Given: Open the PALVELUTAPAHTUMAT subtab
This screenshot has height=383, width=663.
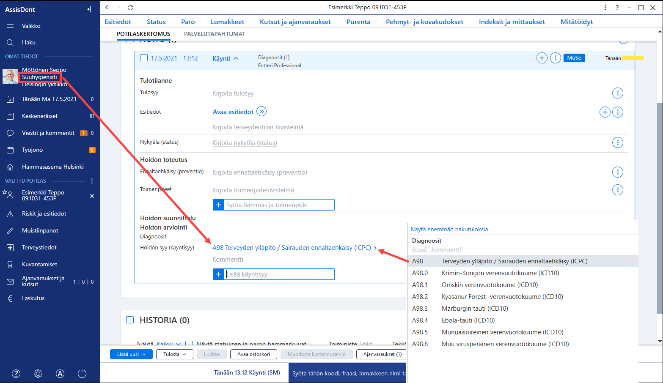Looking at the screenshot, I should point(215,34).
